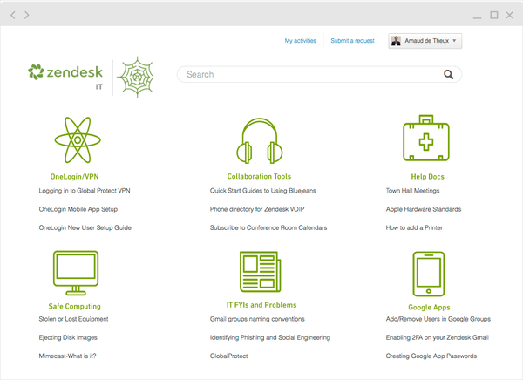Viewport: 523px width, 380px height.
Task: Click the Help Docs first-aid kit icon
Action: tap(426, 139)
